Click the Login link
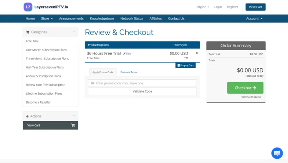Image resolution: width=288 pixels, height=163 pixels. [x=218, y=7]
